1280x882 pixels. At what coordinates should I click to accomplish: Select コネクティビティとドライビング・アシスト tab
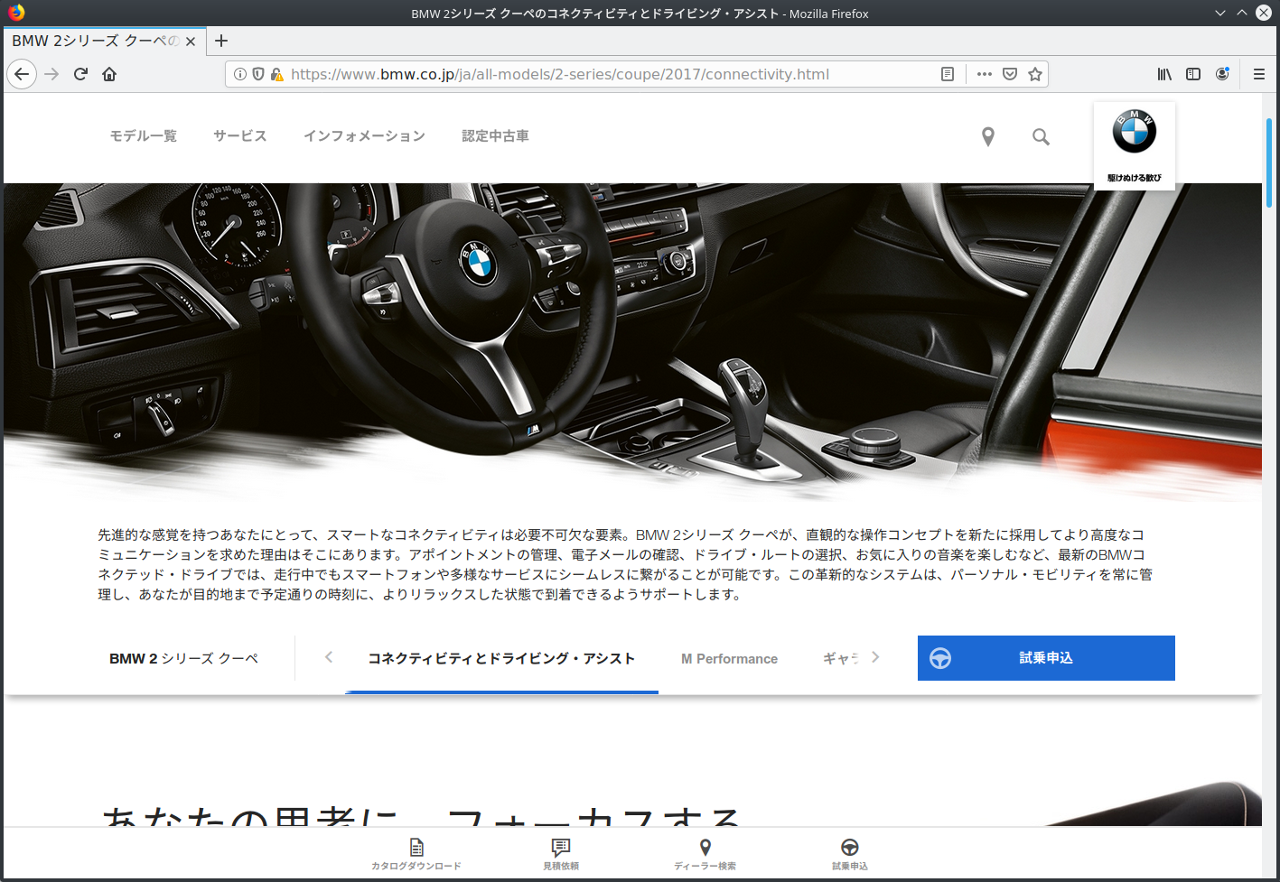(501, 658)
